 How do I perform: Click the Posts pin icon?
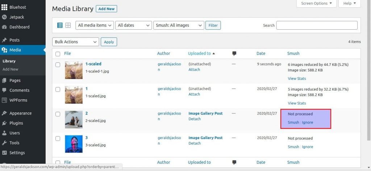click(4, 40)
